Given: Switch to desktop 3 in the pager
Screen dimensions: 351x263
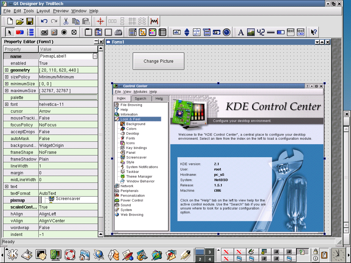Looking at the screenshot, I should pyautogui.click(x=209, y=252).
